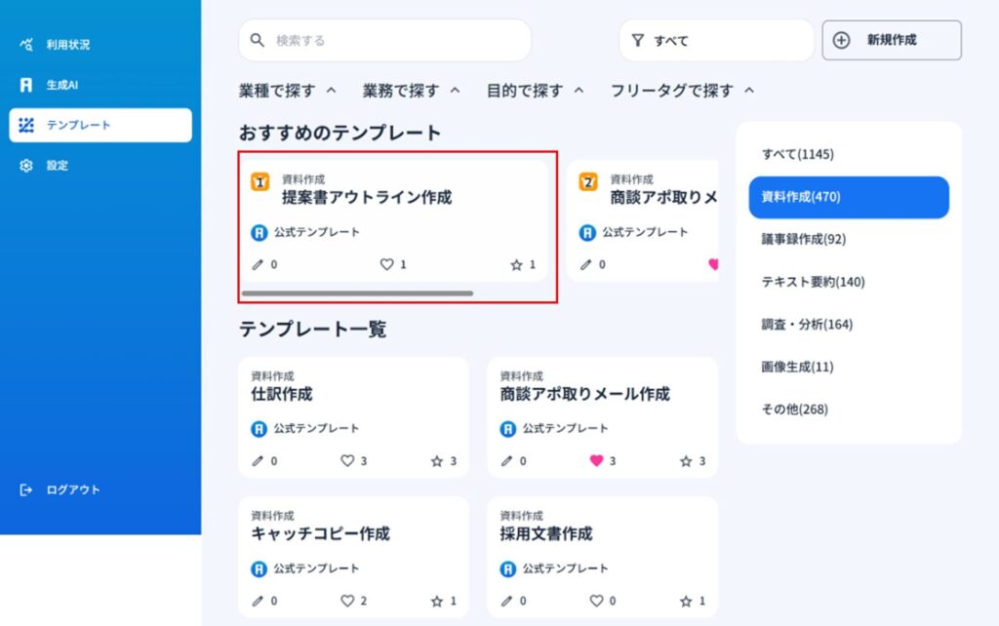The height and width of the screenshot is (626, 999).
Task: Click the ログアウト logout icon
Action: click(x=26, y=489)
